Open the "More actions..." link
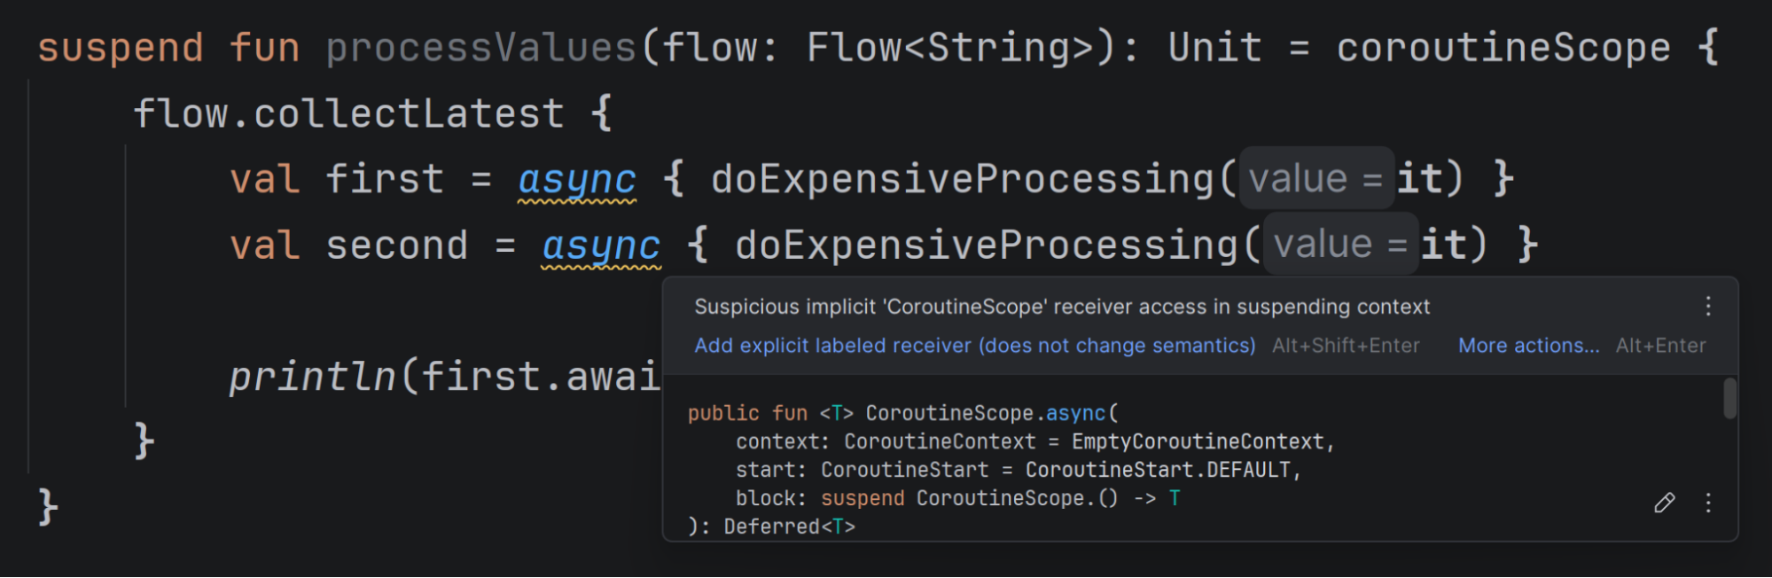 pos(1528,346)
